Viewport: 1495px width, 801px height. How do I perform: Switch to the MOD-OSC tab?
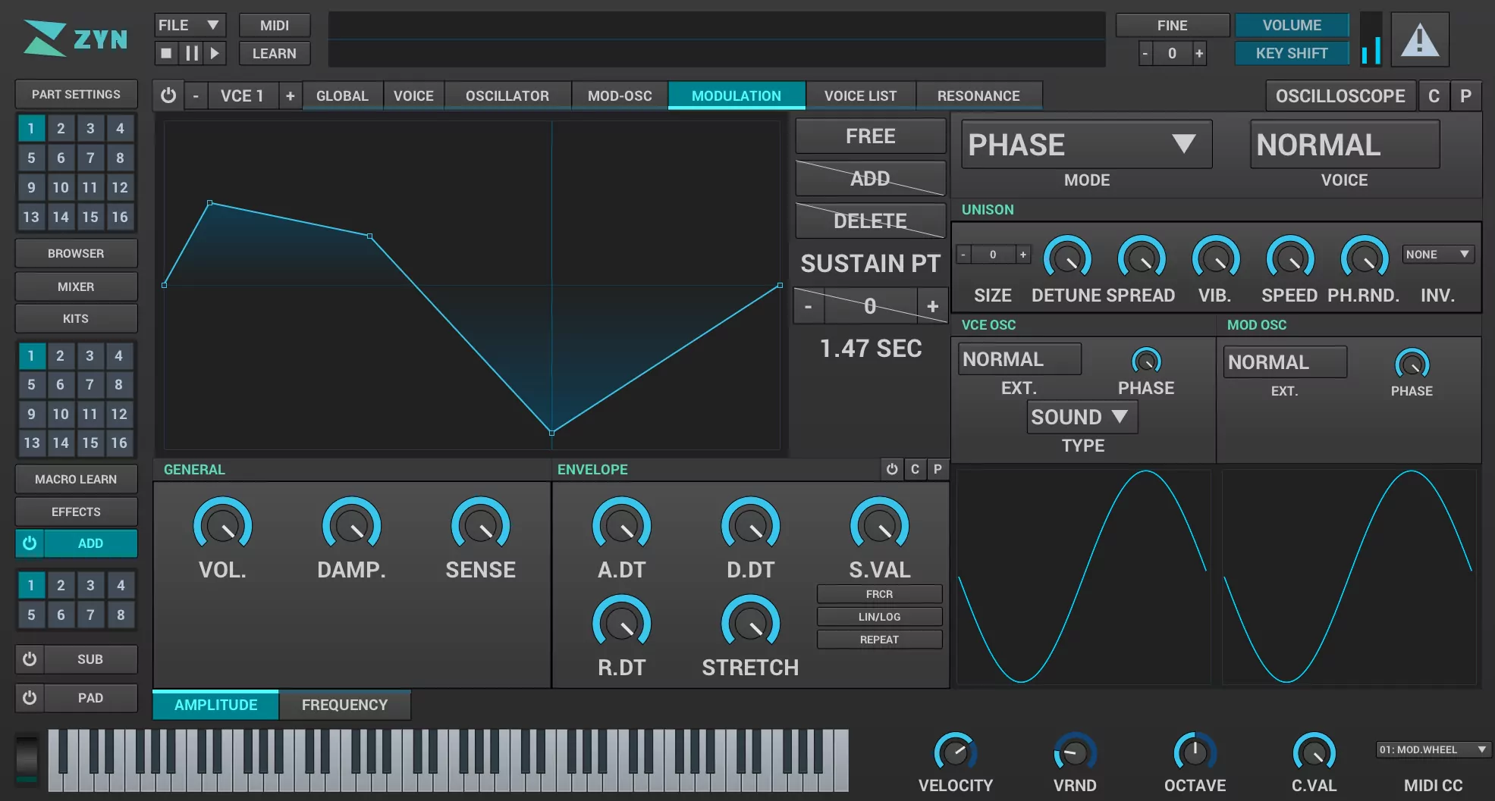620,96
